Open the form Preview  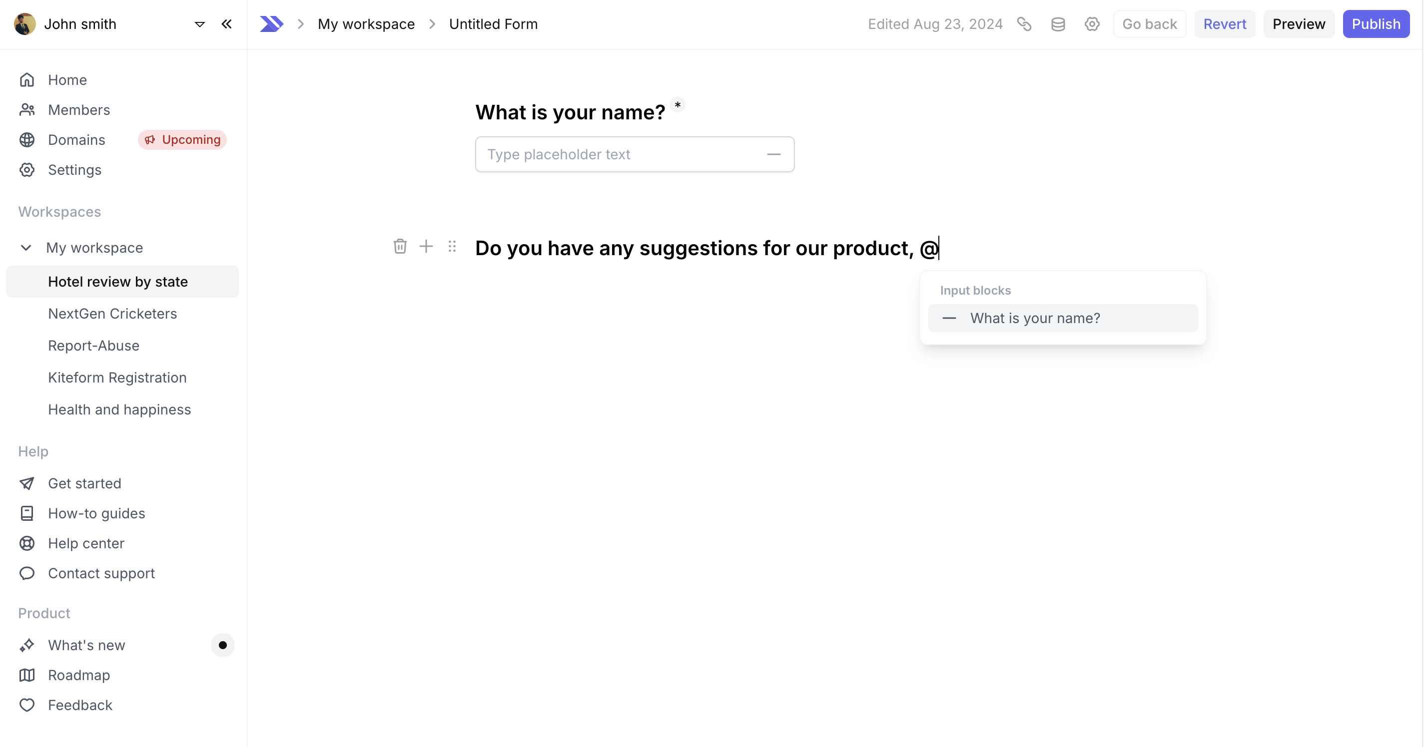tap(1299, 24)
